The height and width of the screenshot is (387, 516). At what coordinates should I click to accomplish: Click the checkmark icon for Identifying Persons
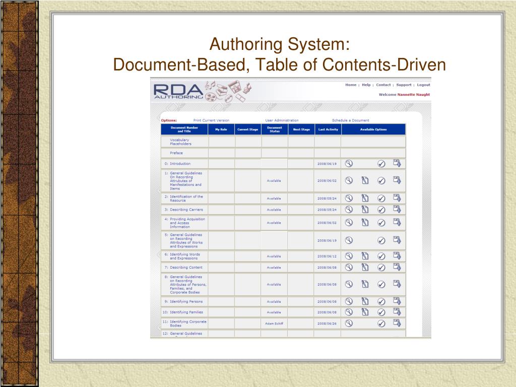click(381, 301)
